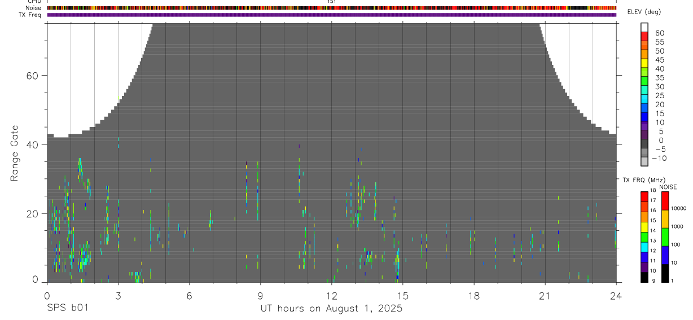The width and height of the screenshot is (693, 320).
Task: Click 'UT hours on August 1, 2025' axis title
Action: coord(331,308)
